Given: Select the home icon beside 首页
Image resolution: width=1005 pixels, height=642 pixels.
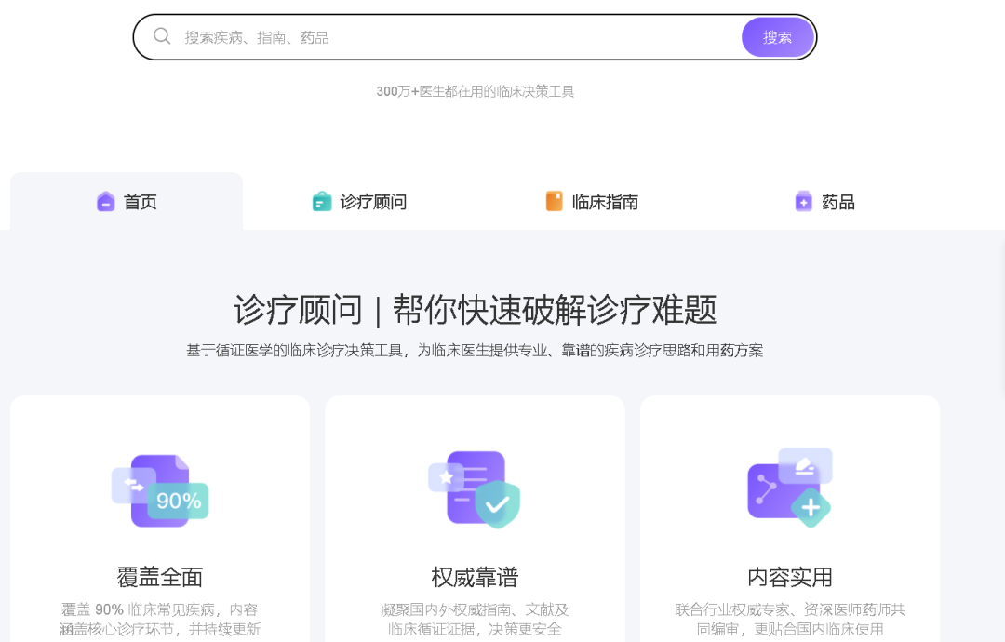Looking at the screenshot, I should (105, 201).
